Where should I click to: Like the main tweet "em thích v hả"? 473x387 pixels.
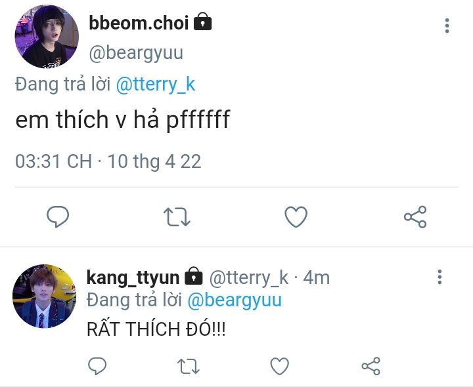[x=296, y=217]
